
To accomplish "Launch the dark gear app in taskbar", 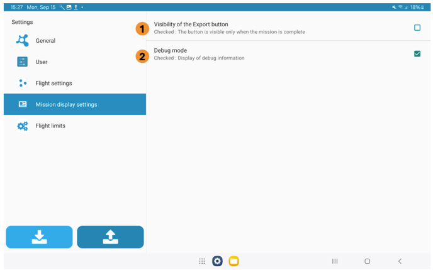I will click(217, 261).
